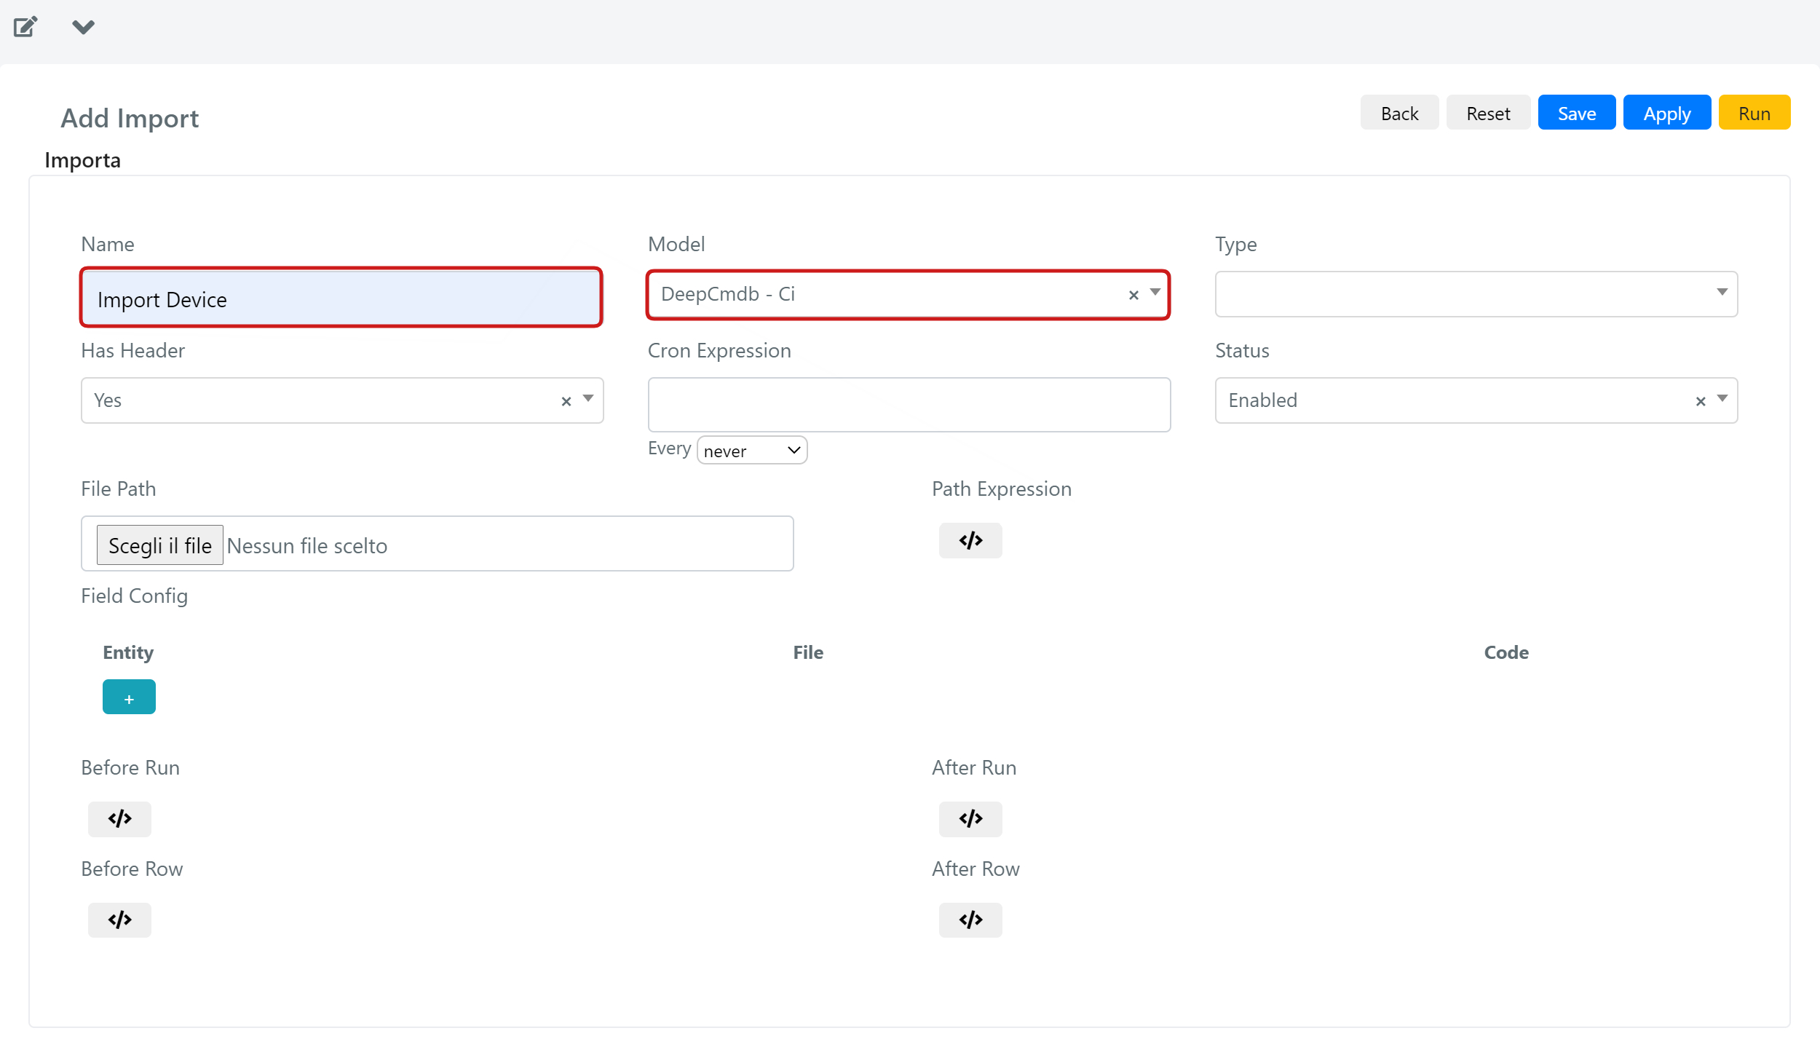
Task: Open the After Row code editor
Action: coord(970,920)
